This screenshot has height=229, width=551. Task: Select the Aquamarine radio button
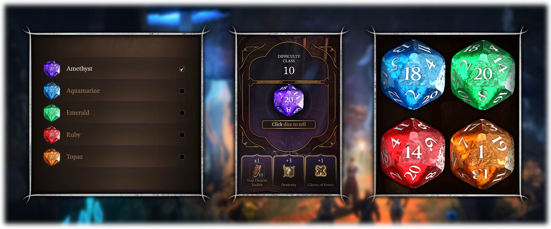tap(182, 91)
